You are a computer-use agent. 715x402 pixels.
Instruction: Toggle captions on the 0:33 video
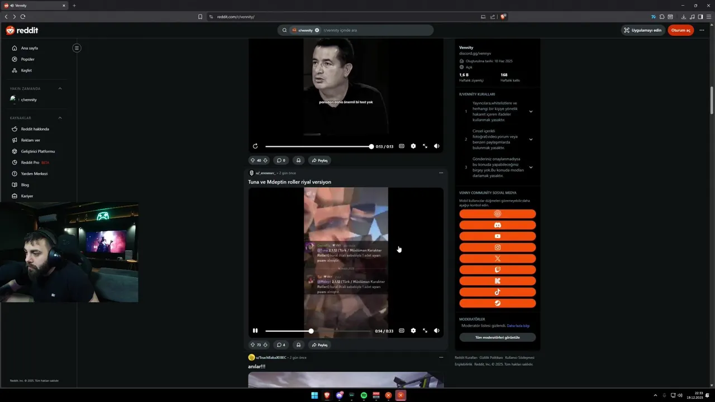click(401, 331)
